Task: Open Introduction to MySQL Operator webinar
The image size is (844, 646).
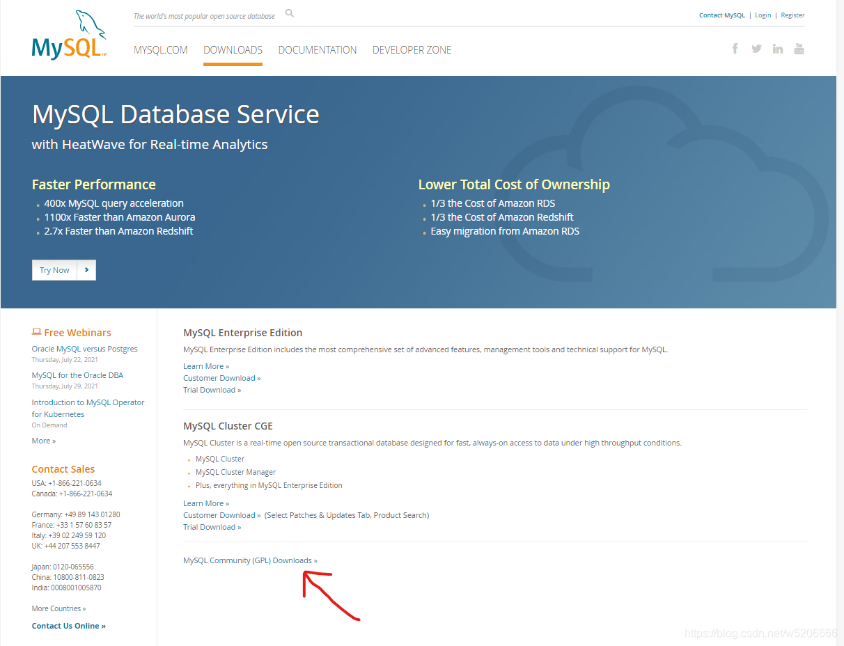Action: 88,408
